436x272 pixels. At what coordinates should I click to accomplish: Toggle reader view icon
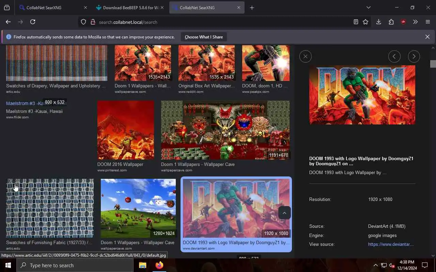[356, 22]
